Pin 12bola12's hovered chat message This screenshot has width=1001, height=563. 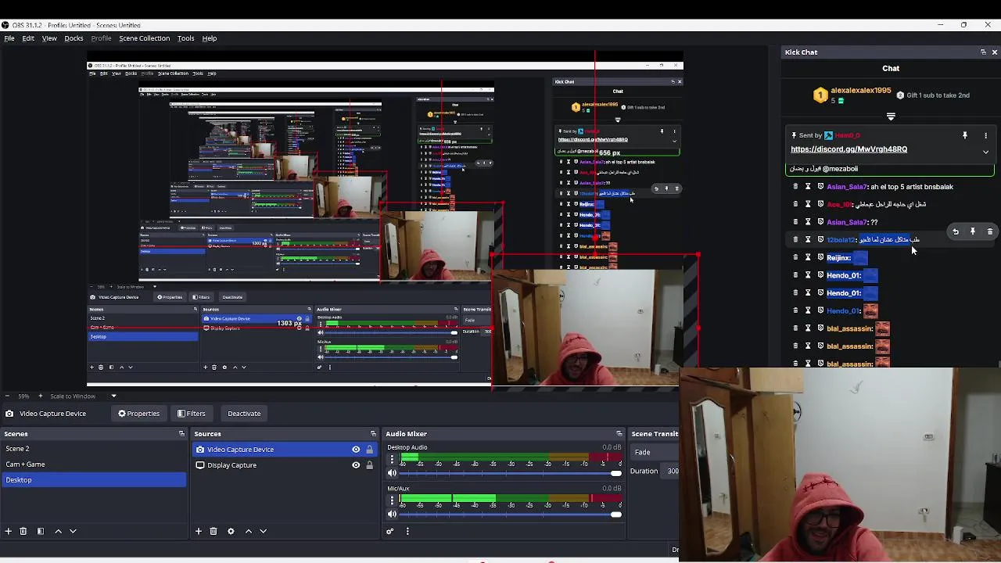973,231
